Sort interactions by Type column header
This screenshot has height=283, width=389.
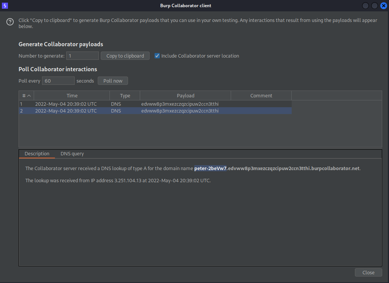pyautogui.click(x=125, y=95)
